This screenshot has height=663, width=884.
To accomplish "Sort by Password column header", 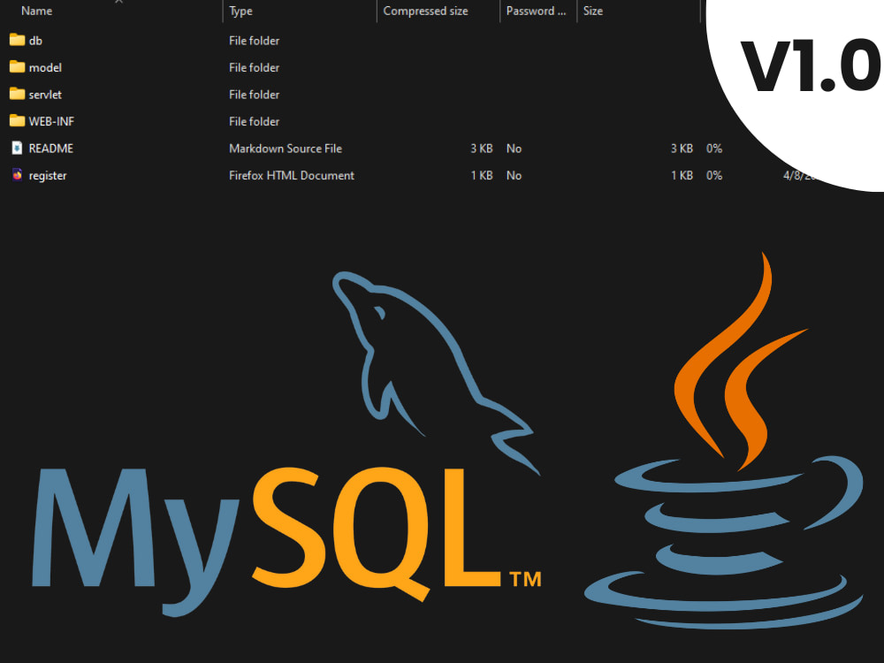I will point(537,11).
